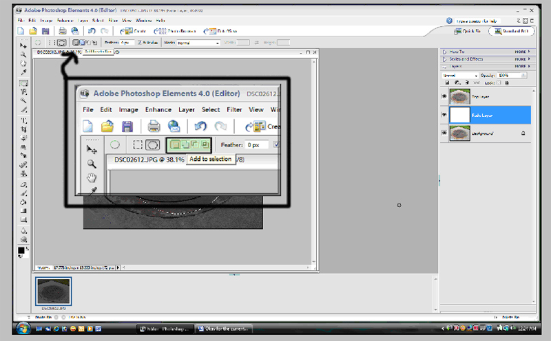Set New Selection mode in options bar

tap(76, 43)
